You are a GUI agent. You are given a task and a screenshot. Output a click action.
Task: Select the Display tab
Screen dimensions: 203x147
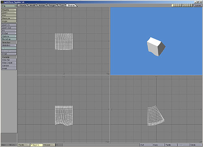pos(71,5)
